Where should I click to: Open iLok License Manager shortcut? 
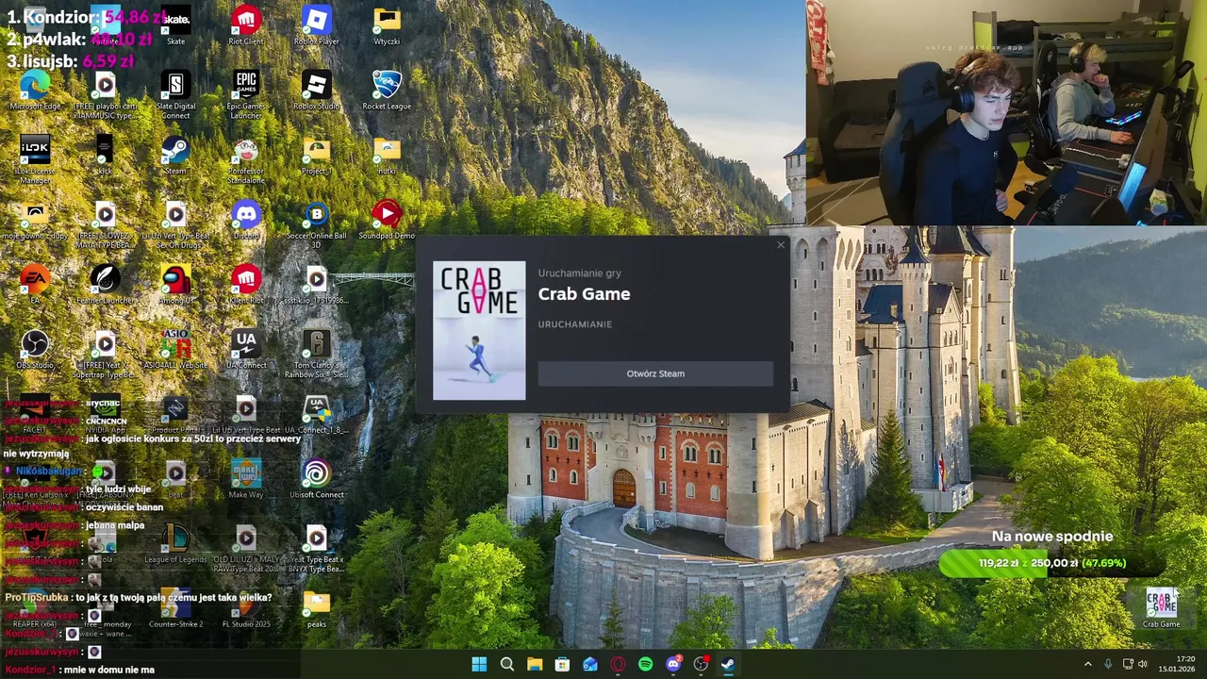pyautogui.click(x=35, y=160)
